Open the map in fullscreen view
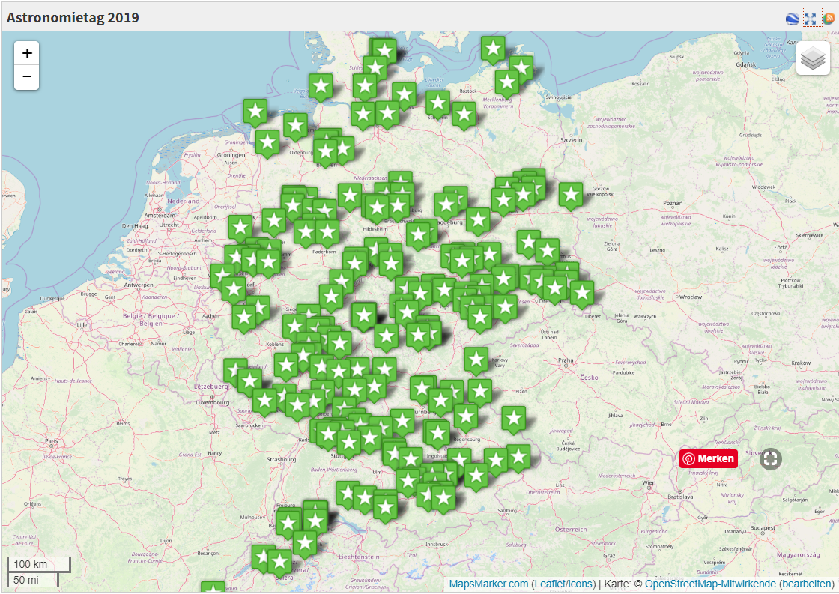 [x=810, y=18]
